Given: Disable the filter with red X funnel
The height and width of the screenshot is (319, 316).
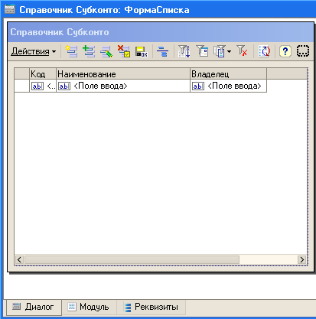Looking at the screenshot, I should coord(242,50).
